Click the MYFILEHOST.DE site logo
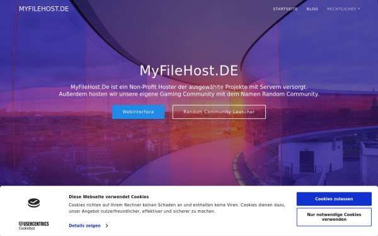378x236 pixels. pos(44,9)
